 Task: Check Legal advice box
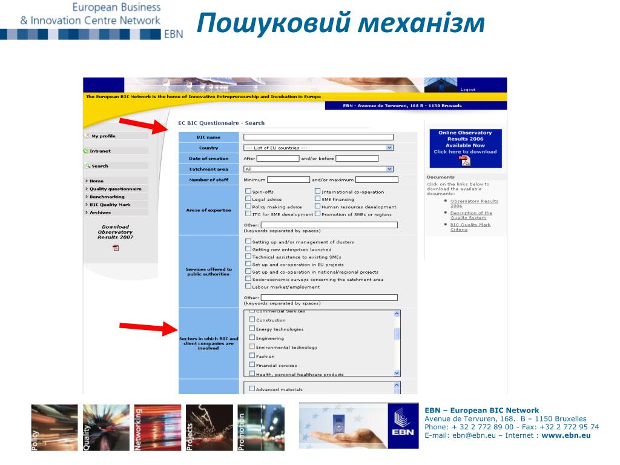tap(248, 199)
